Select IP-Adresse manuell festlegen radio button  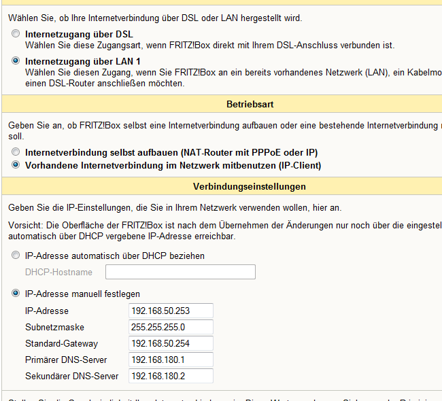tap(16, 294)
